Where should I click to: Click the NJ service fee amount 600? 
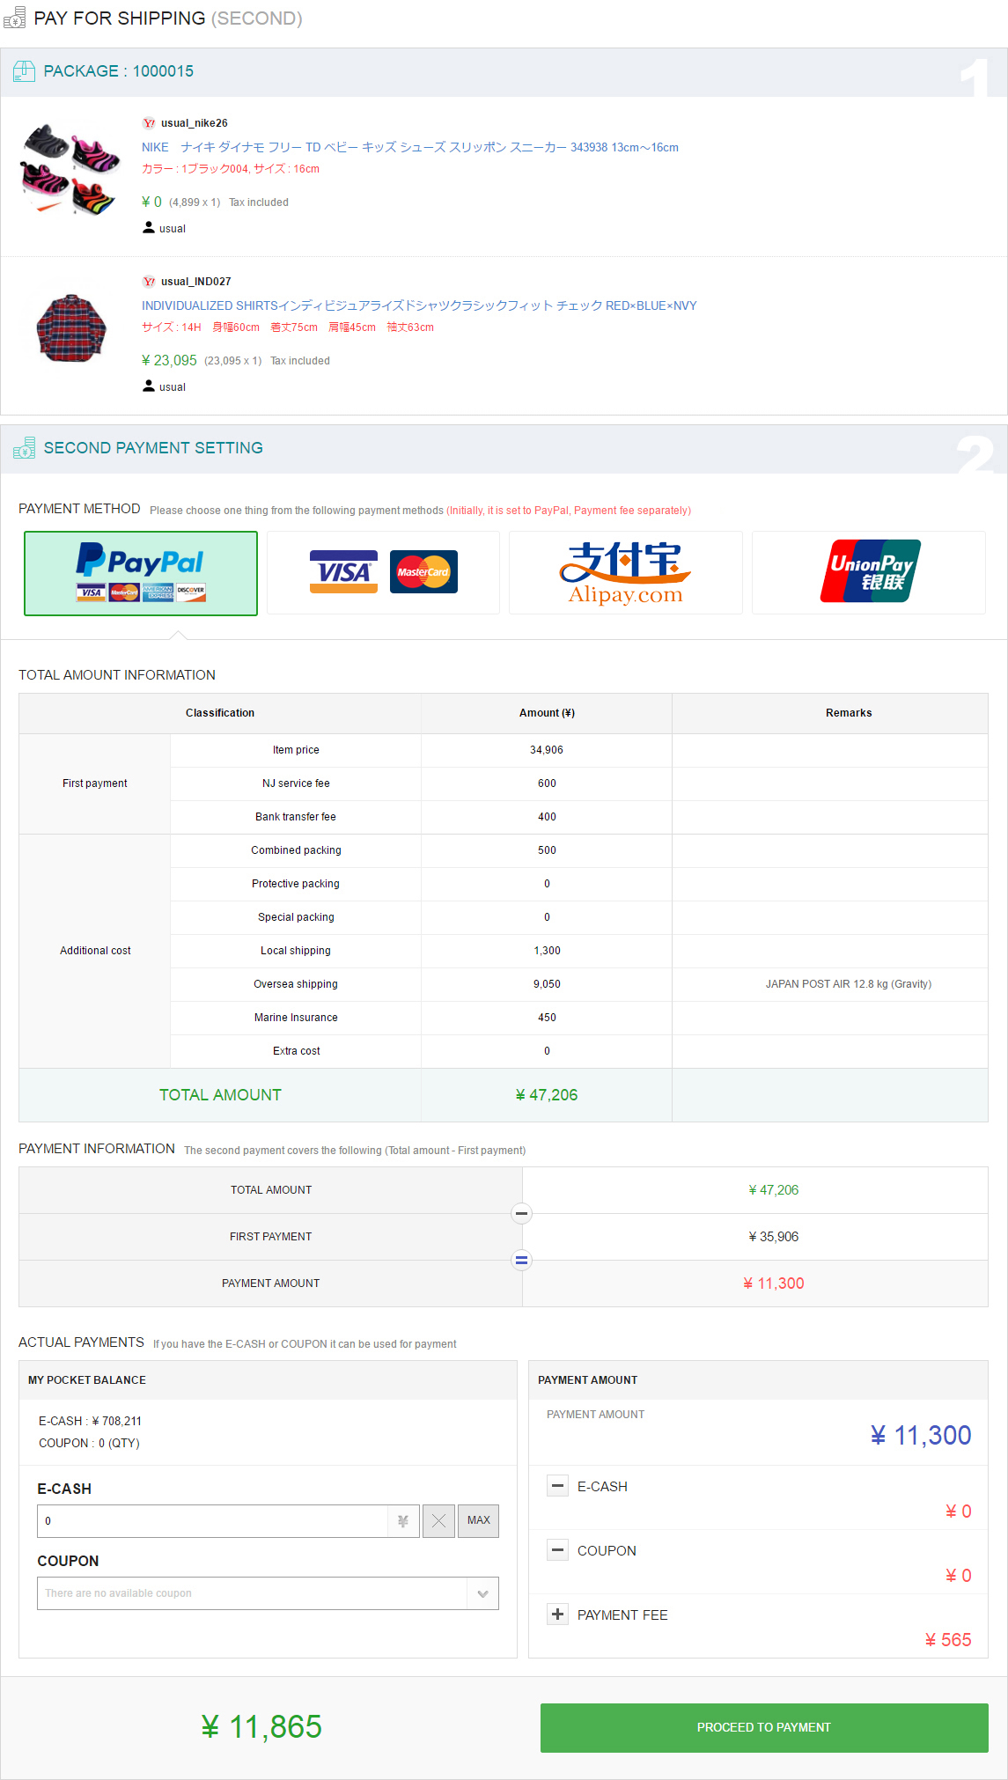click(x=547, y=783)
